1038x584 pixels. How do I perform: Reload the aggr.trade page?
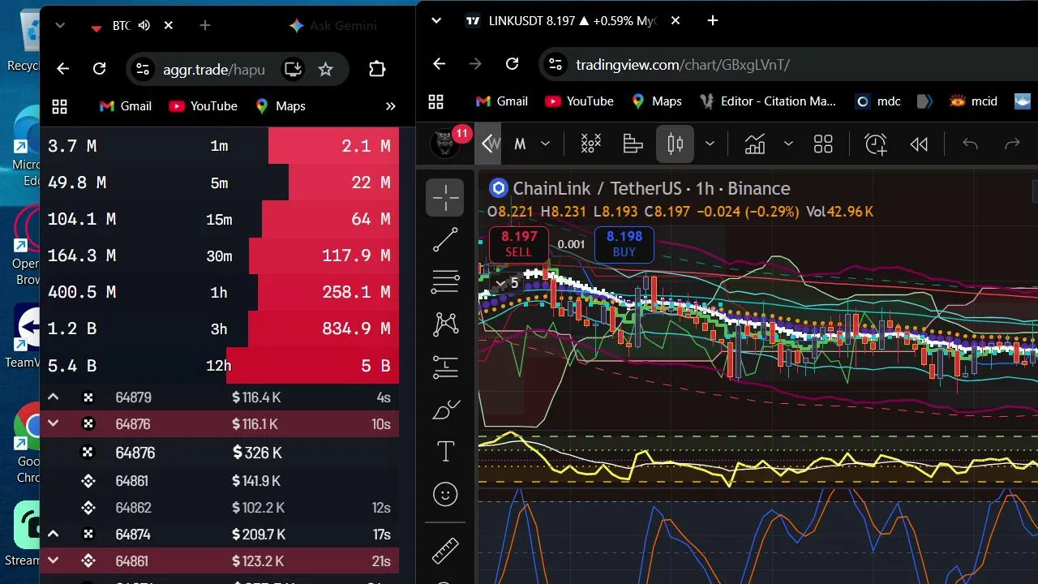pos(100,69)
